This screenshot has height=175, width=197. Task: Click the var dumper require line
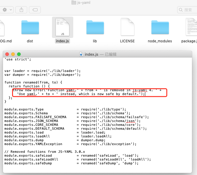coord(43,75)
